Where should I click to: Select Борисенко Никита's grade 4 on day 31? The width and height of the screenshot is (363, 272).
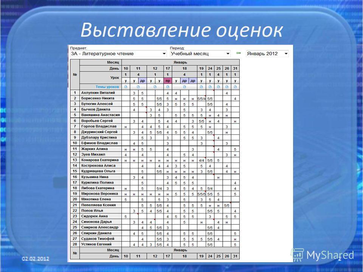[235, 99]
